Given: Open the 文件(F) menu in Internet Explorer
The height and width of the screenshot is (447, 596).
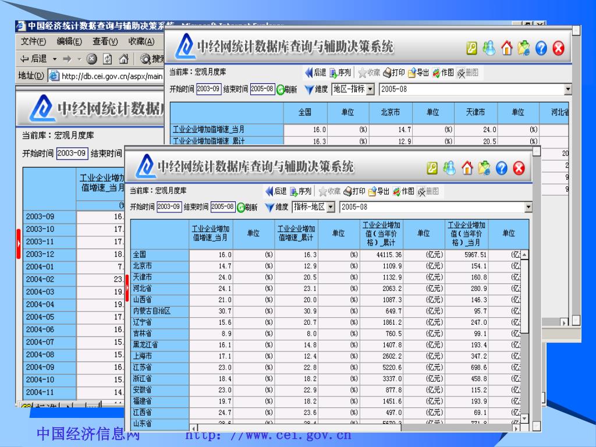Looking at the screenshot, I should (x=33, y=41).
